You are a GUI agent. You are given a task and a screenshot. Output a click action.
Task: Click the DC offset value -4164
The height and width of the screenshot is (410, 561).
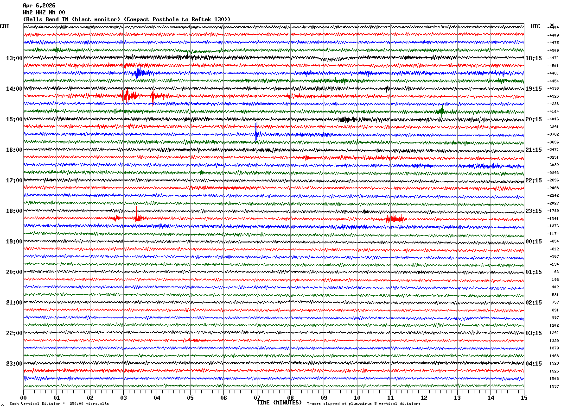click(553, 112)
